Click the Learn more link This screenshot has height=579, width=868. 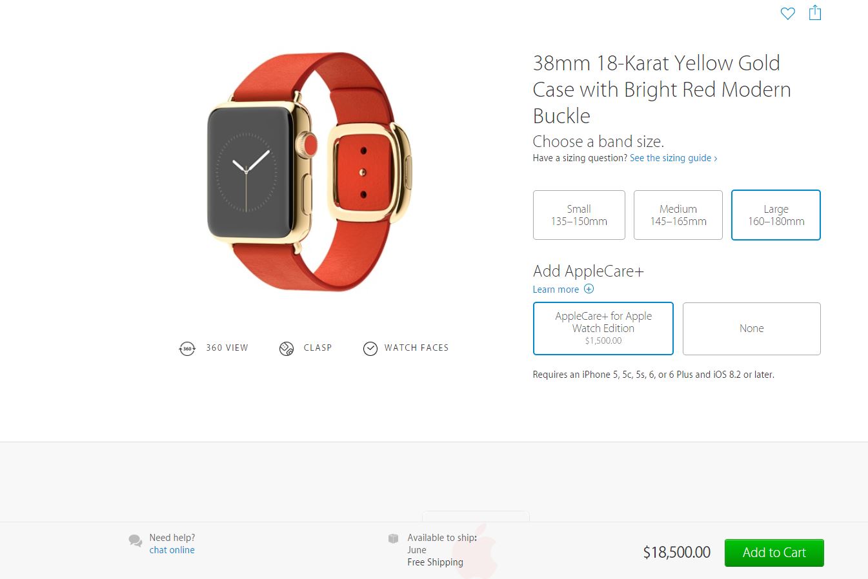coord(556,289)
